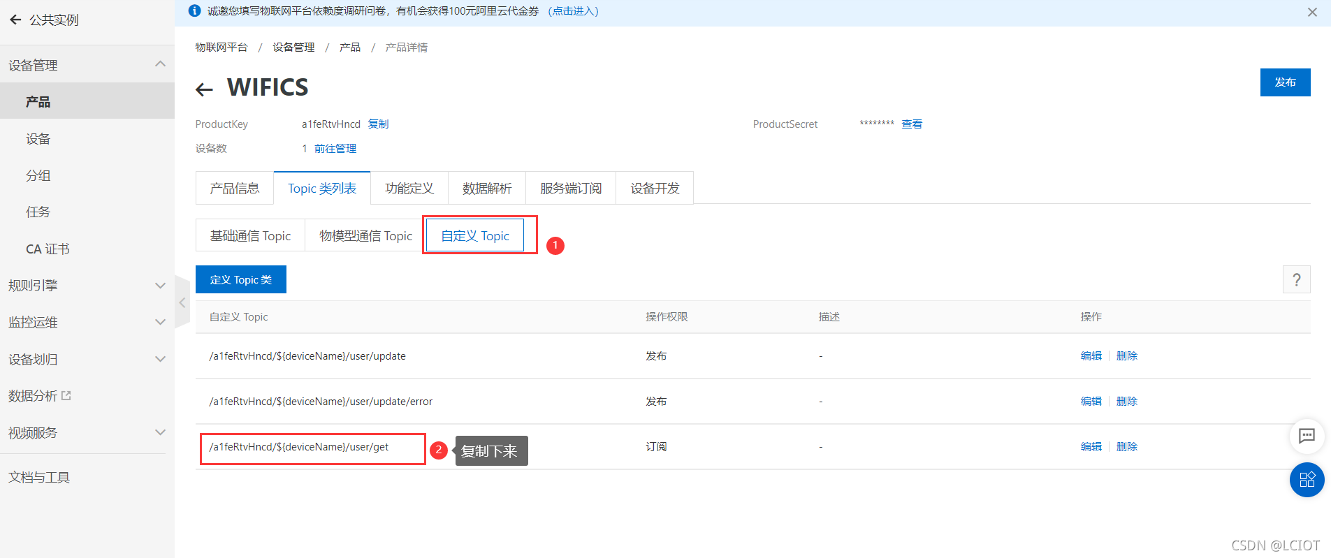
Task: Click the 订阅 permission cell
Action: coord(656,446)
